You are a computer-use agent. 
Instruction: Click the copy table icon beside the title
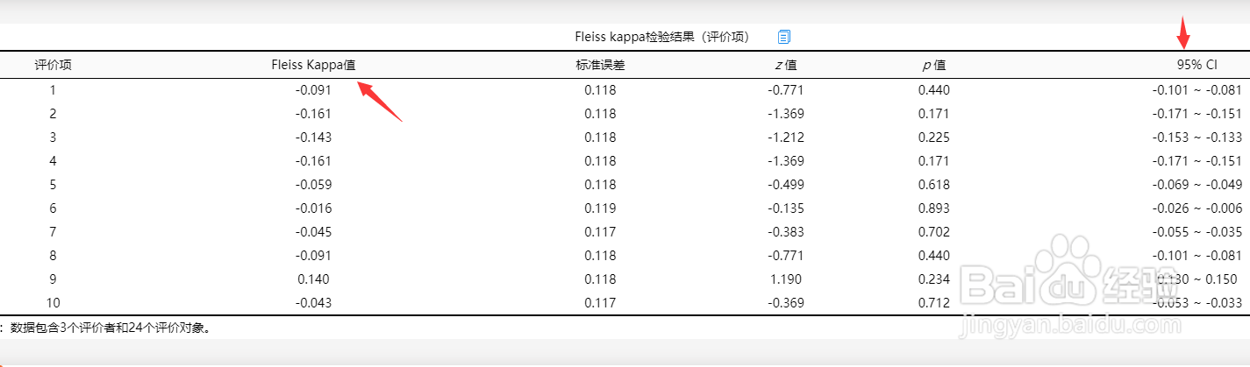[784, 37]
